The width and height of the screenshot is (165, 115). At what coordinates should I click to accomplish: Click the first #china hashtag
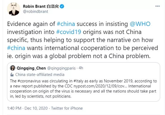(x=66, y=24)
